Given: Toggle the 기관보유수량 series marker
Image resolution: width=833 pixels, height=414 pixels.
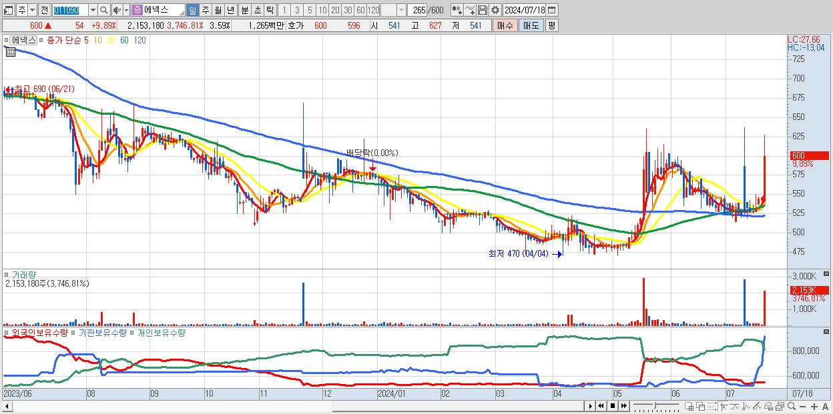Looking at the screenshot, I should click(x=74, y=332).
